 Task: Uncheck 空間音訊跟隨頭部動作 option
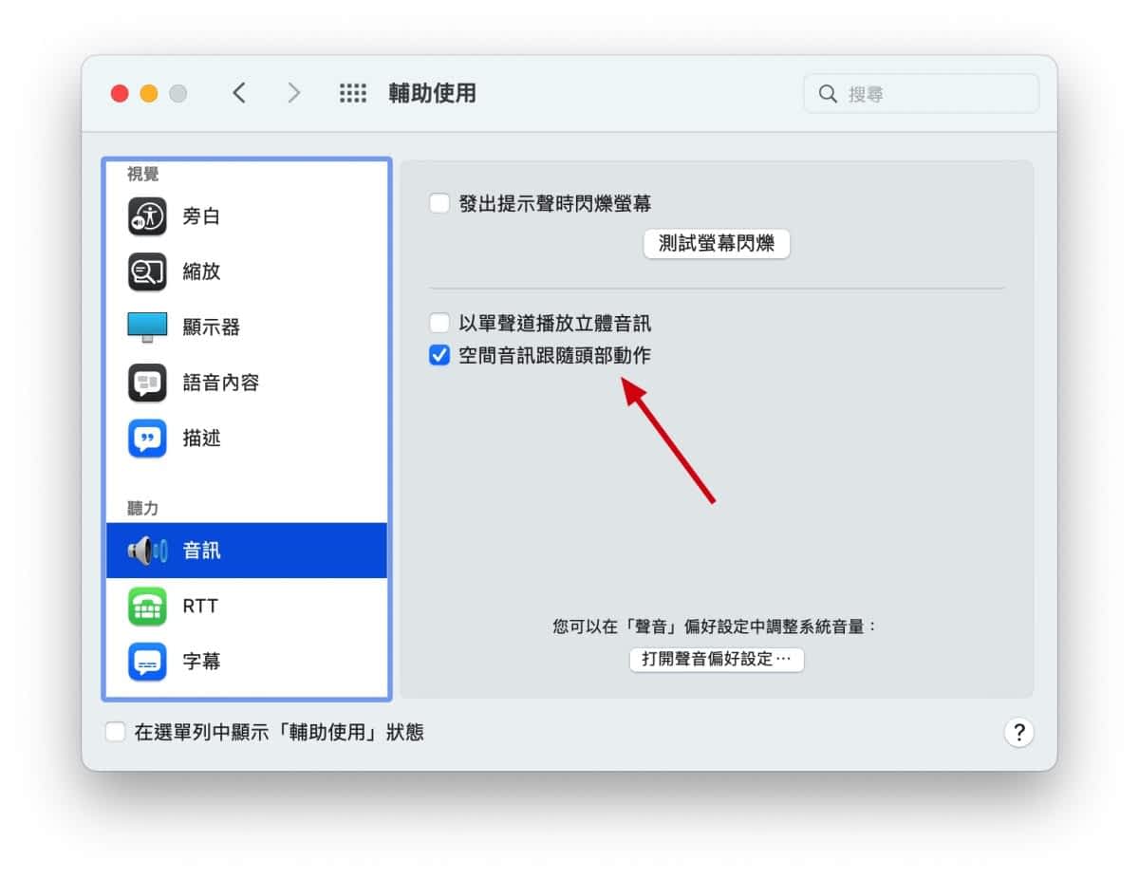(x=439, y=356)
